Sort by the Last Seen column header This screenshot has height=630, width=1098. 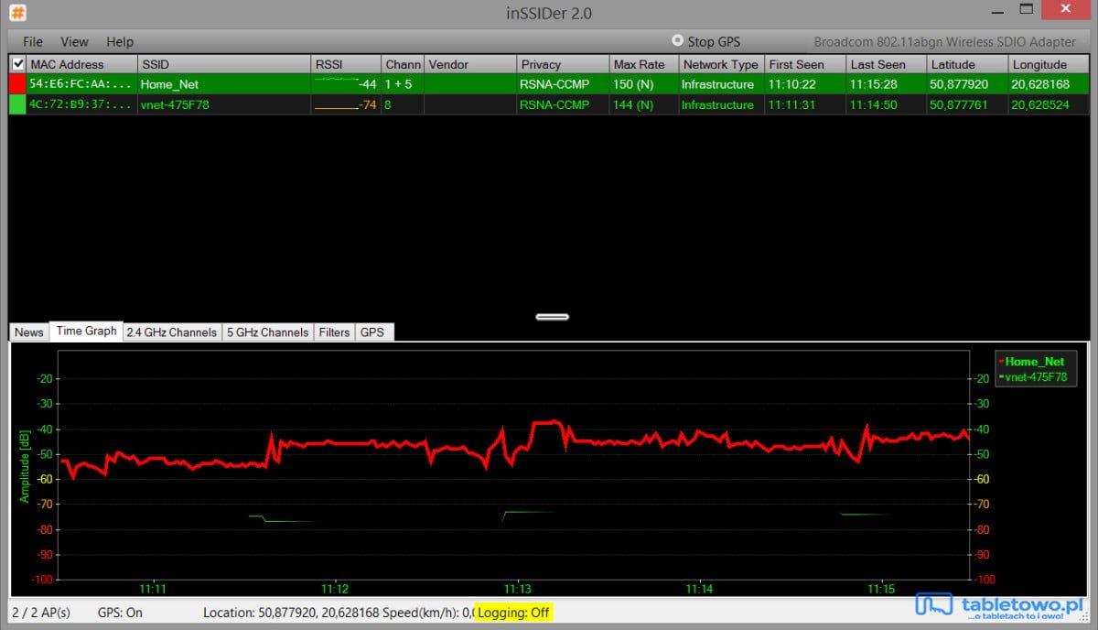tap(887, 64)
